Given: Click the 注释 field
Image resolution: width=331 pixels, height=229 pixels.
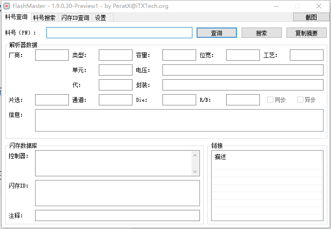Looking at the screenshot, I should click(118, 215).
